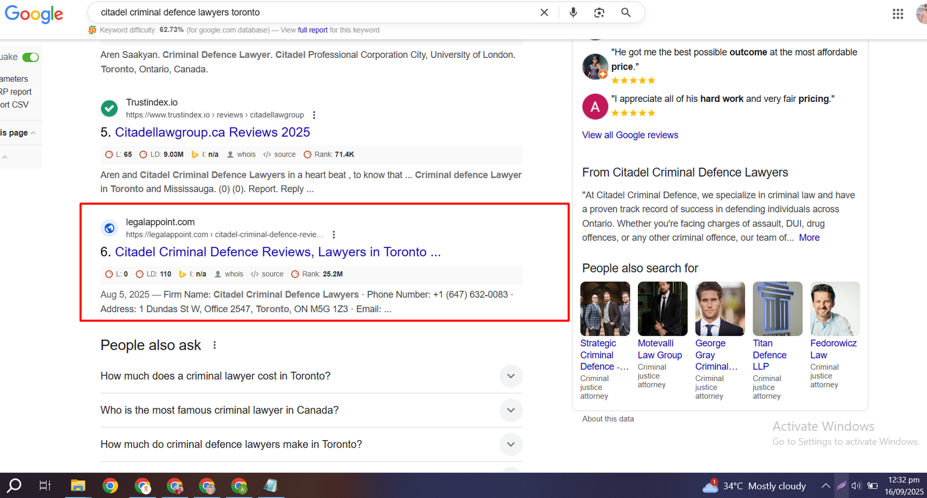The image size is (927, 498).
Task: Open the full report keyword link
Action: tap(312, 30)
